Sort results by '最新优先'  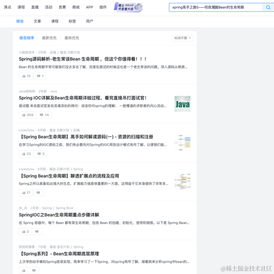(x=49, y=38)
